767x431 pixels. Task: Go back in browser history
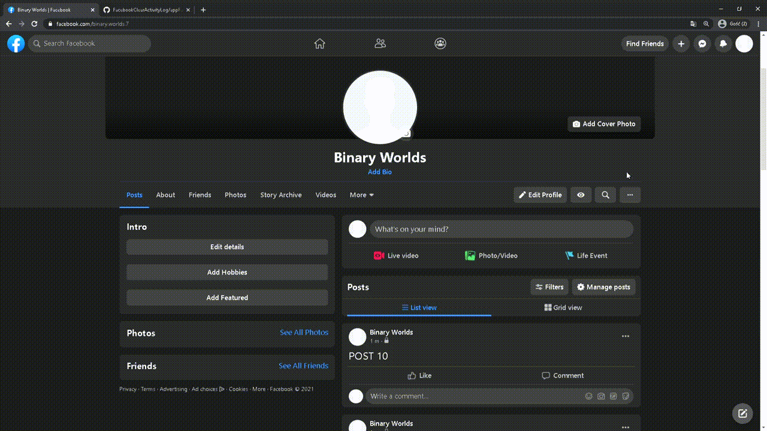[x=8, y=24]
